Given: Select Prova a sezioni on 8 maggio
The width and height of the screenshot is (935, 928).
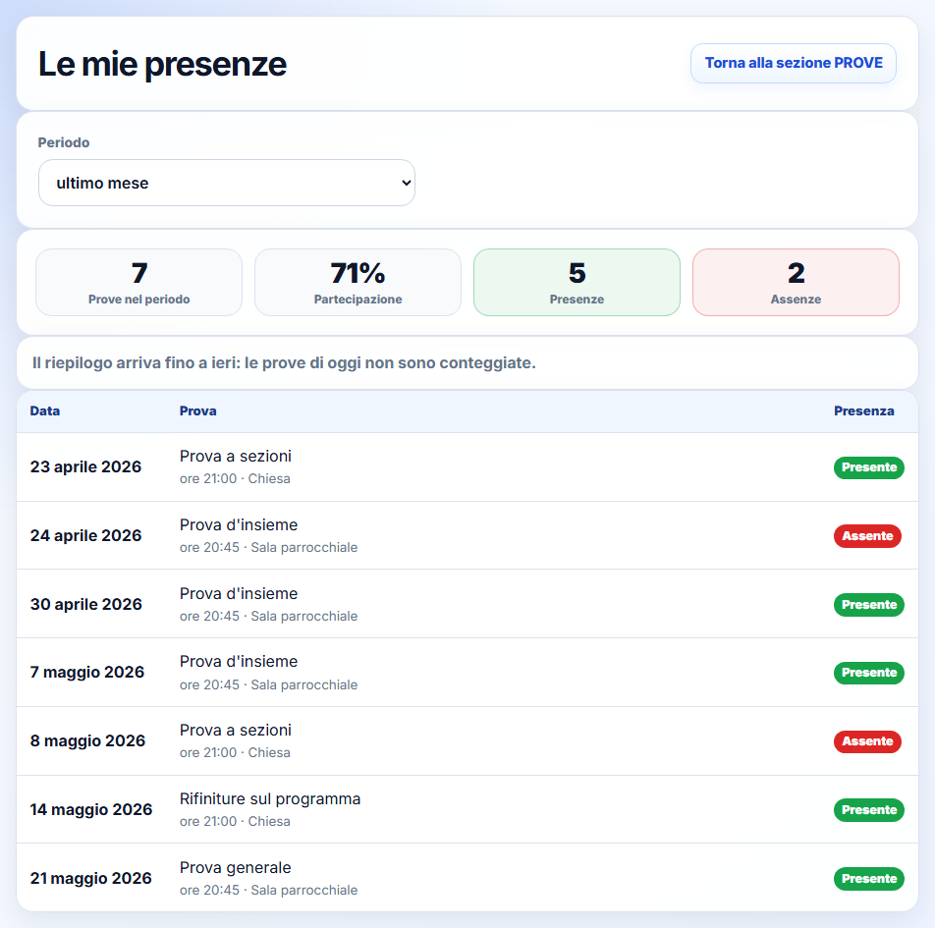Looking at the screenshot, I should [236, 730].
